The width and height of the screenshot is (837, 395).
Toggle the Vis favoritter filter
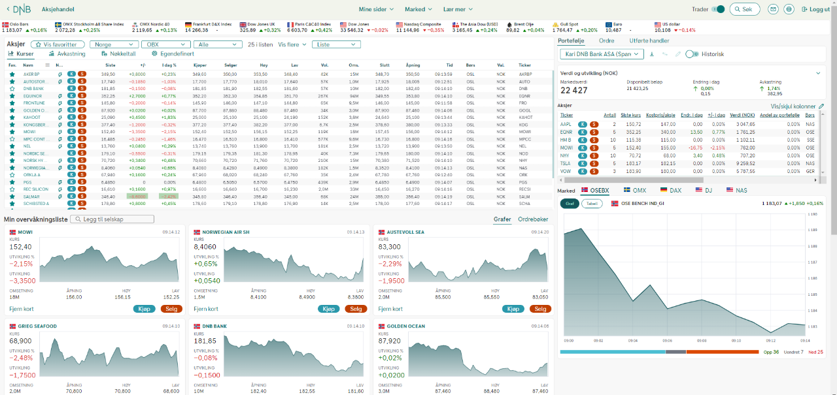click(x=58, y=44)
